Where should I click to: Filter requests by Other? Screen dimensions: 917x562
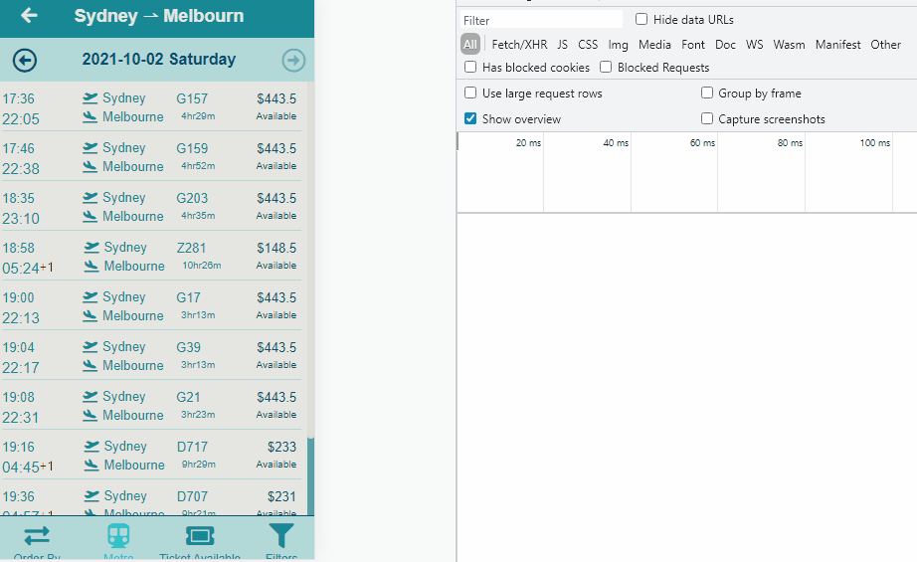pyautogui.click(x=885, y=45)
